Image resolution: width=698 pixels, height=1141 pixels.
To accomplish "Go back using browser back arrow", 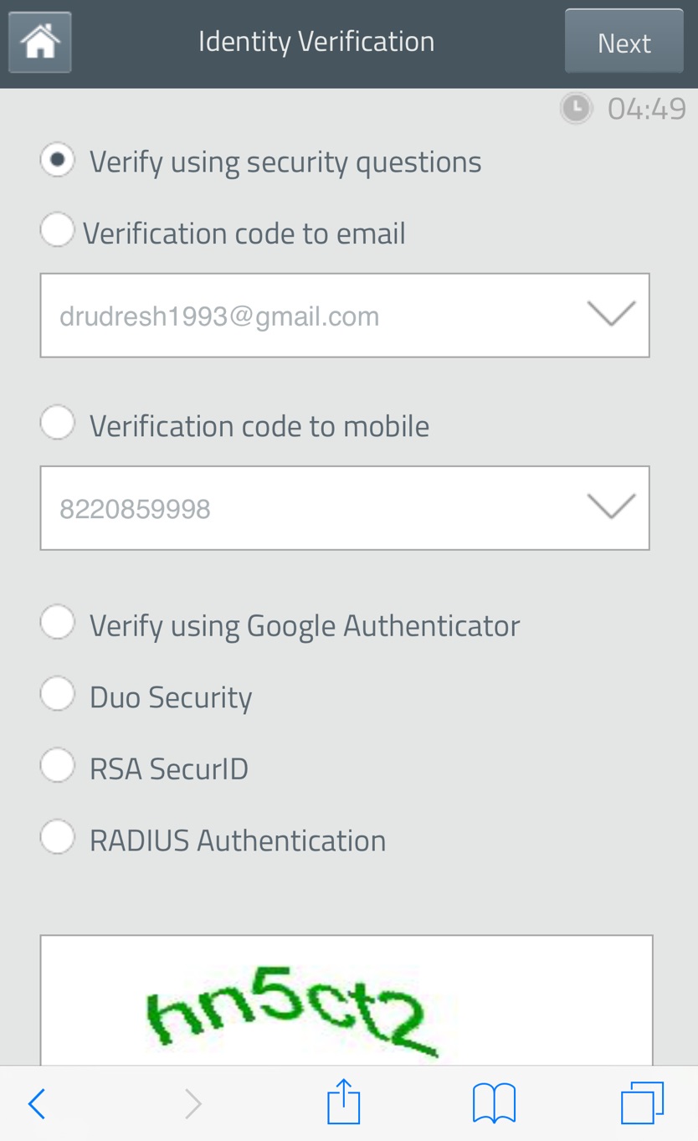I will (x=37, y=1103).
